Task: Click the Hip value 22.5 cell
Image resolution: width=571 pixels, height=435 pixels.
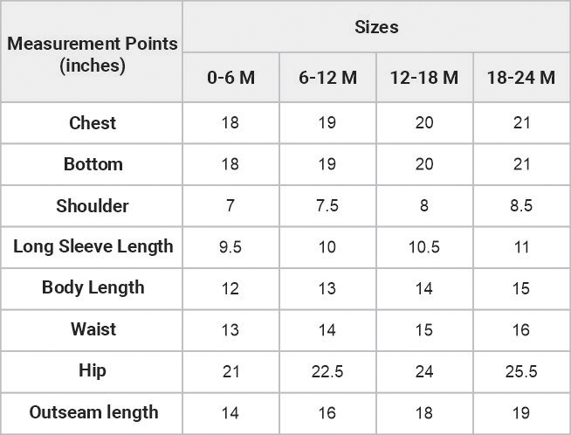Action: [x=327, y=372]
